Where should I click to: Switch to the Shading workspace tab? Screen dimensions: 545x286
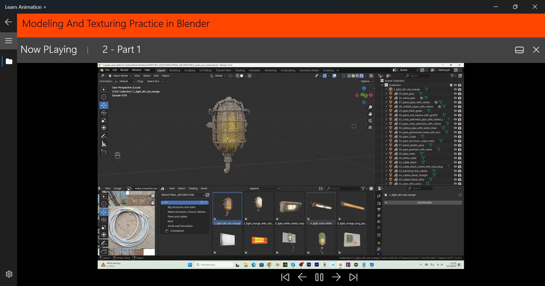240,70
